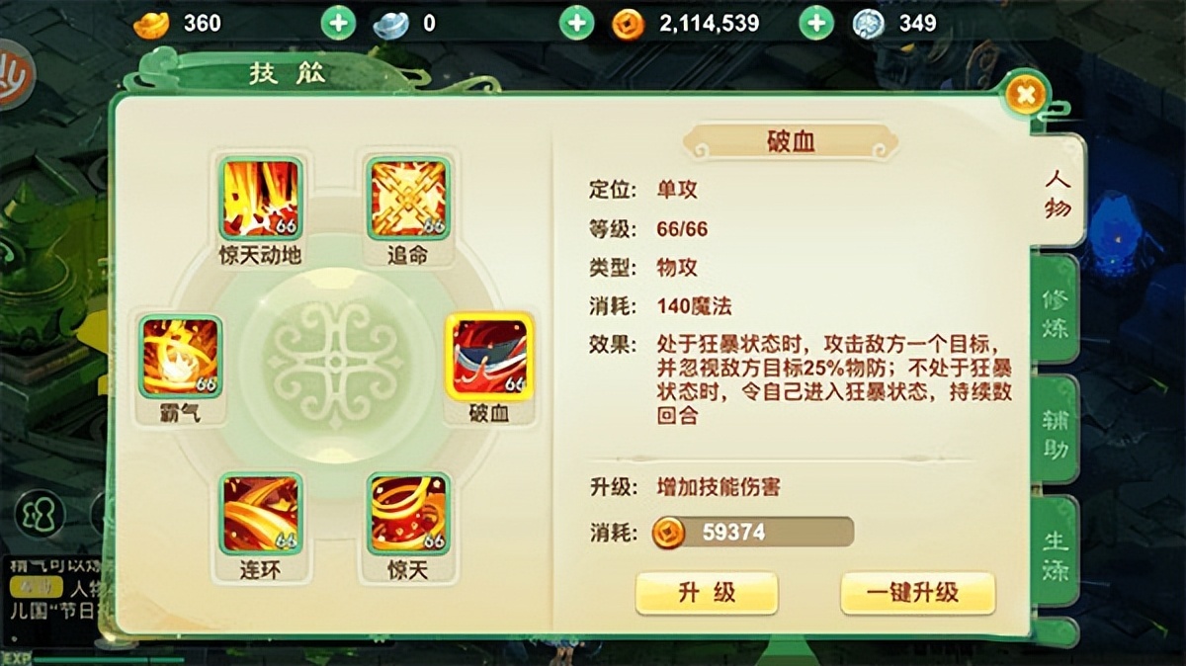This screenshot has width=1186, height=666.
Task: Select the 追命 skill icon
Action: 409,198
